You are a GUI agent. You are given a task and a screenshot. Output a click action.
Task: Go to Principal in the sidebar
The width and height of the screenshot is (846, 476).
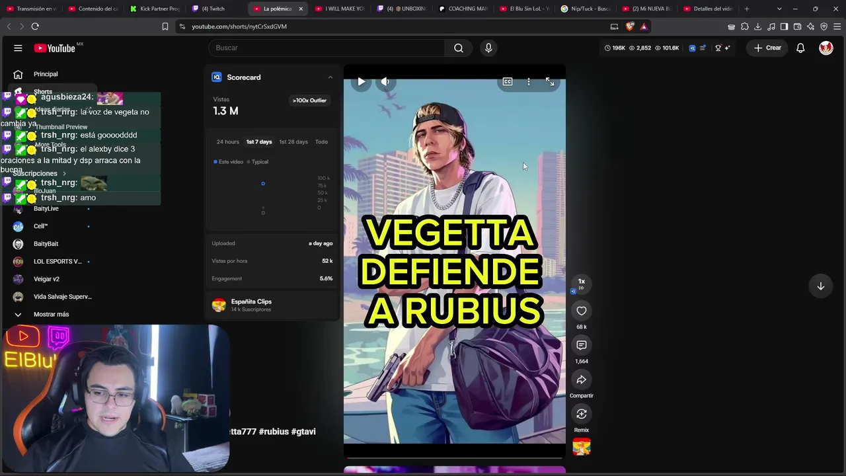[x=46, y=74]
